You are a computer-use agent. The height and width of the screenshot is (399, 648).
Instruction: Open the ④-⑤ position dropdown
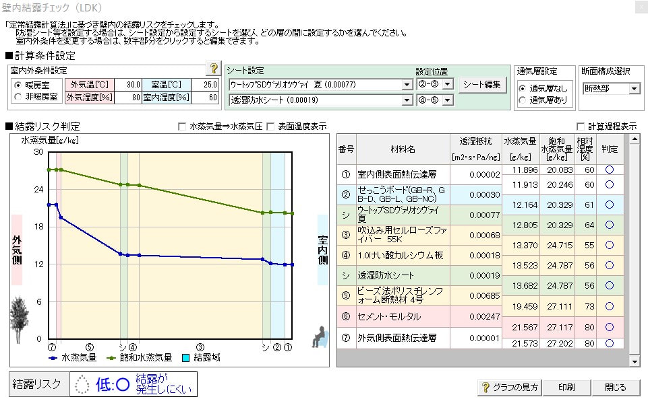click(x=448, y=100)
